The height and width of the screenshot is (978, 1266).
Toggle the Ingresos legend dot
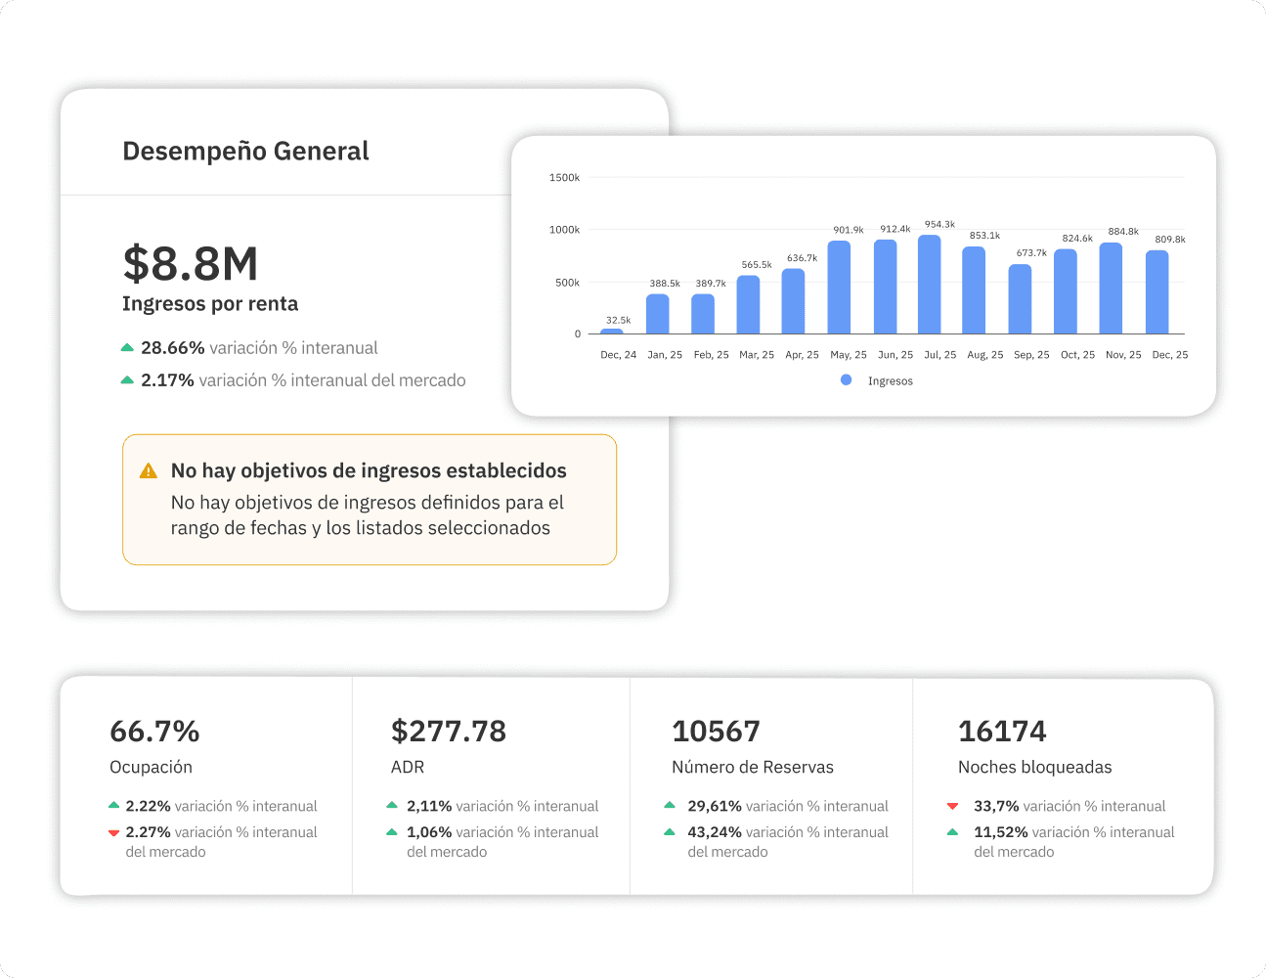(846, 380)
